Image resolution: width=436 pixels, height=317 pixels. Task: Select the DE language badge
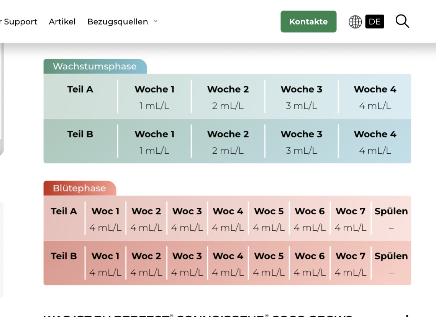[x=374, y=22]
